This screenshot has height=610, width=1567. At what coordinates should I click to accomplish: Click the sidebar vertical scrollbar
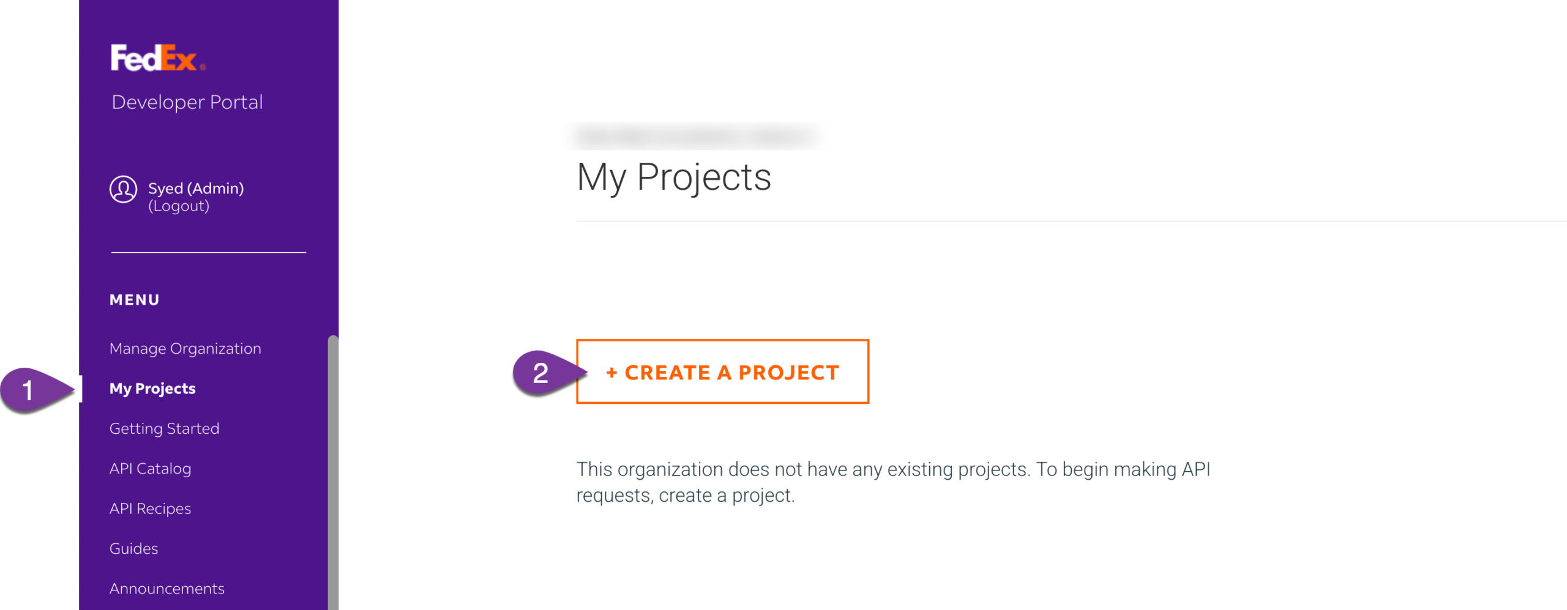coord(333,471)
